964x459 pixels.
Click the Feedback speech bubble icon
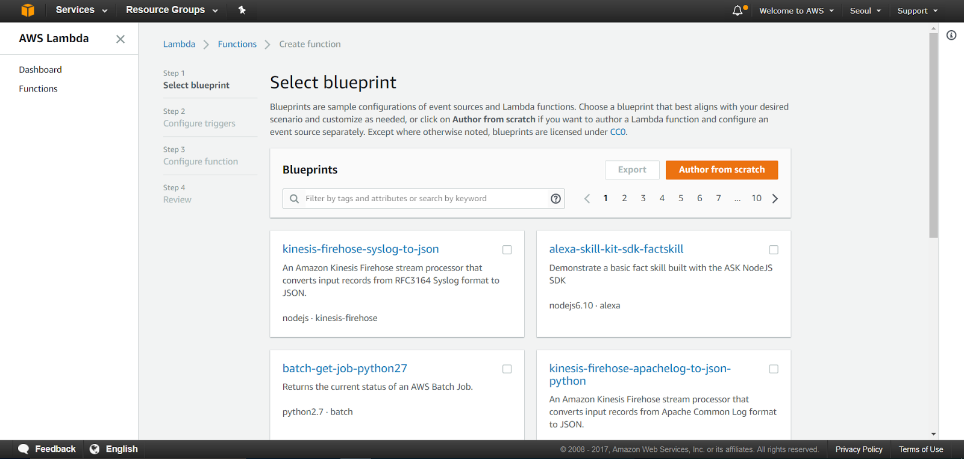(23, 449)
